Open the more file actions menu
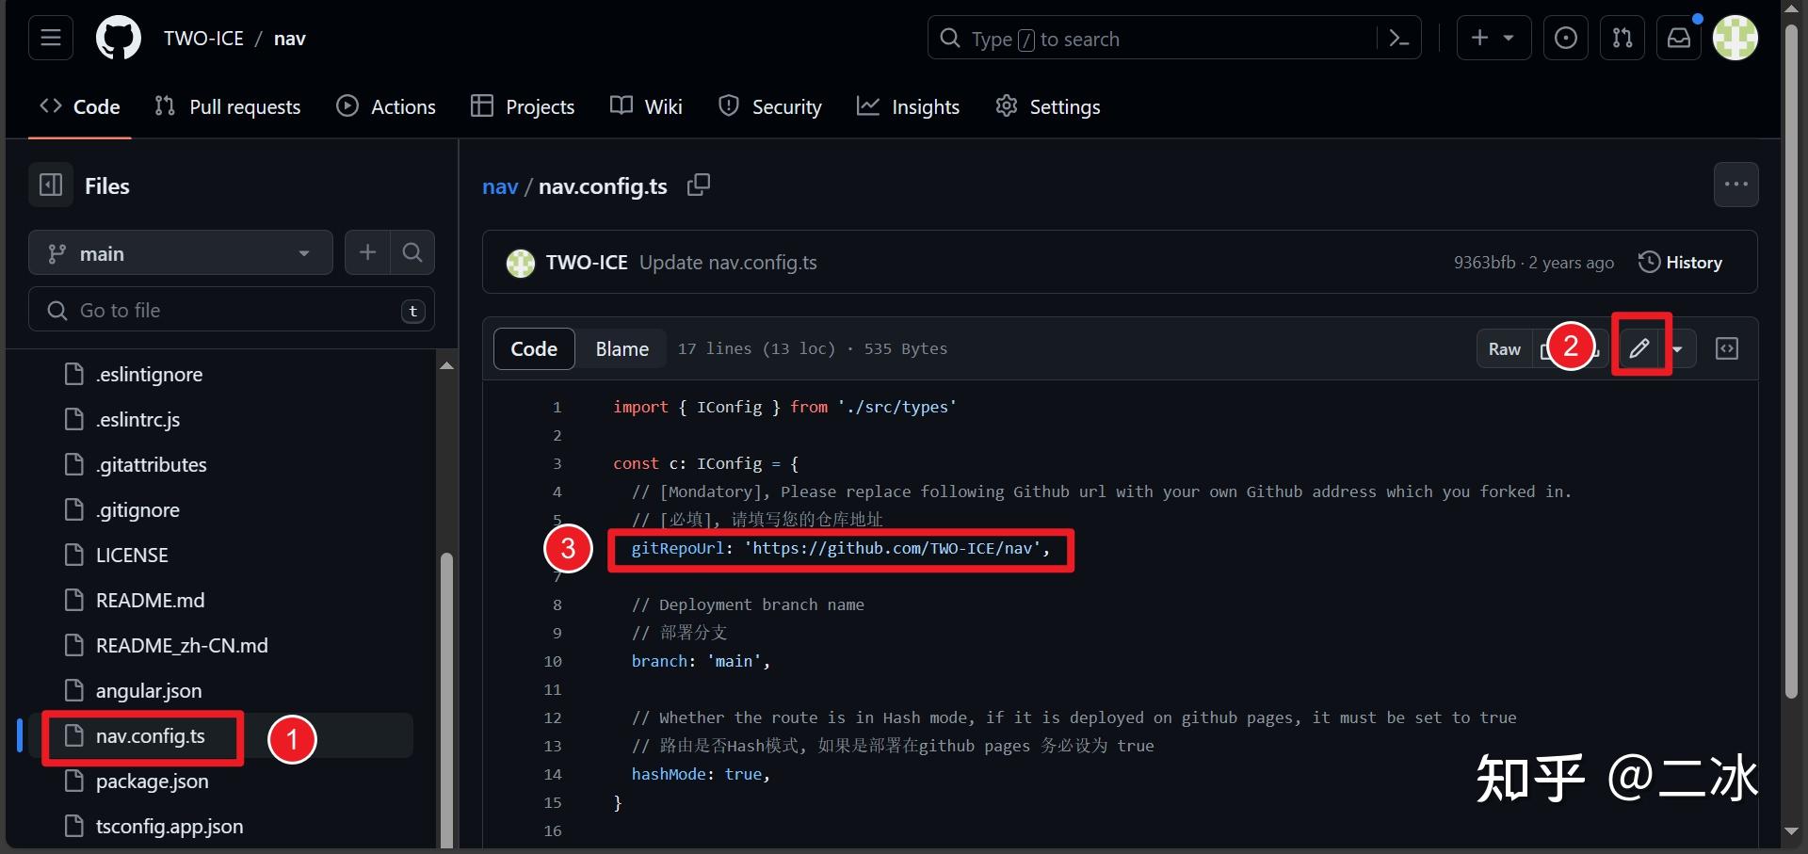 [x=1735, y=185]
